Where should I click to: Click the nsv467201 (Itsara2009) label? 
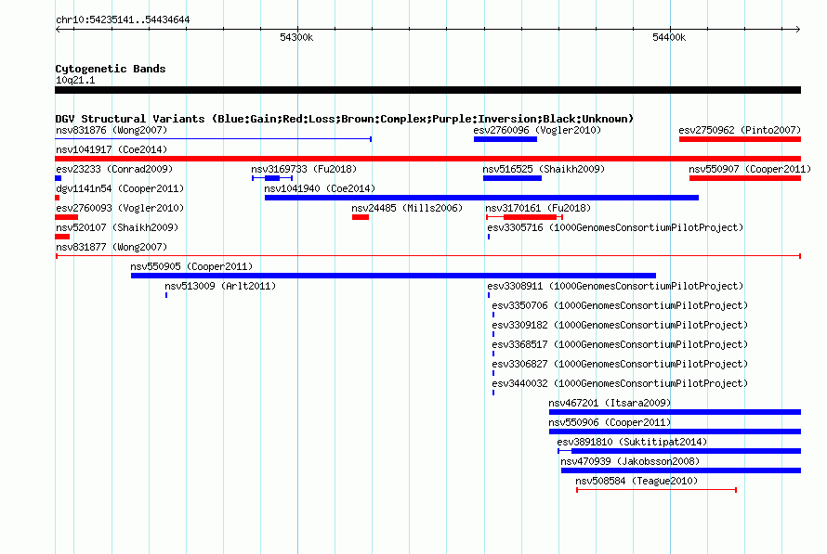(610, 403)
